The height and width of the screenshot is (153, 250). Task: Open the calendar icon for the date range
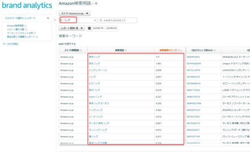coord(90,28)
